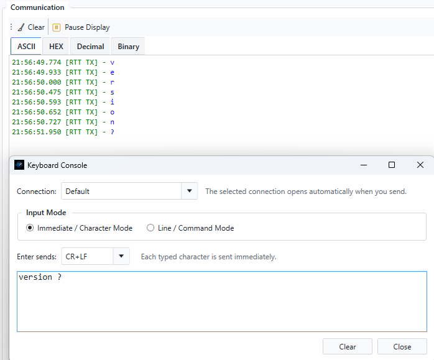Click the log line 21:56:50.000 with 'r'
Image resolution: width=434 pixels, height=360 pixels.
click(63, 83)
